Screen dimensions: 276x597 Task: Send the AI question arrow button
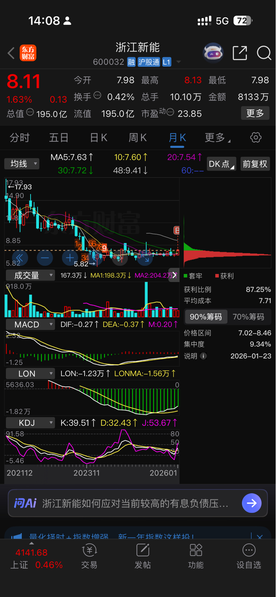[252, 503]
